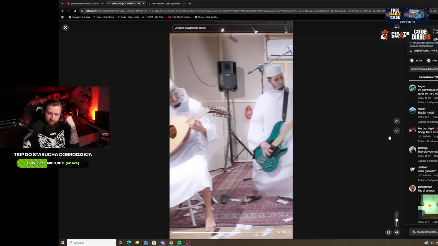Adjust the vertical volume slider
Viewport: 438px width, 246px height.
tap(397, 219)
